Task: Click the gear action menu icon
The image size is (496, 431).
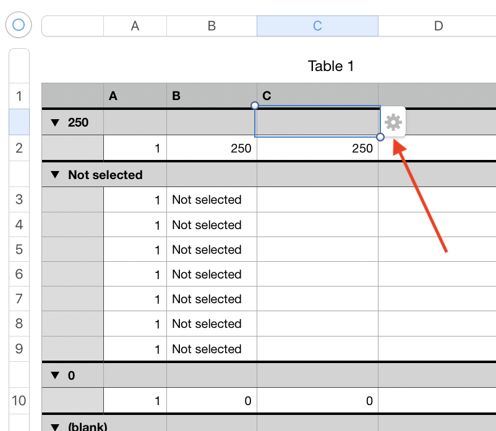Action: 393,122
